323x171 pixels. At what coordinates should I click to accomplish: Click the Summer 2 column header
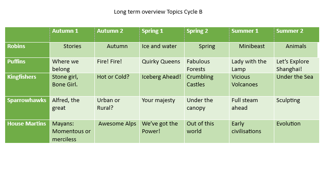(x=290, y=31)
